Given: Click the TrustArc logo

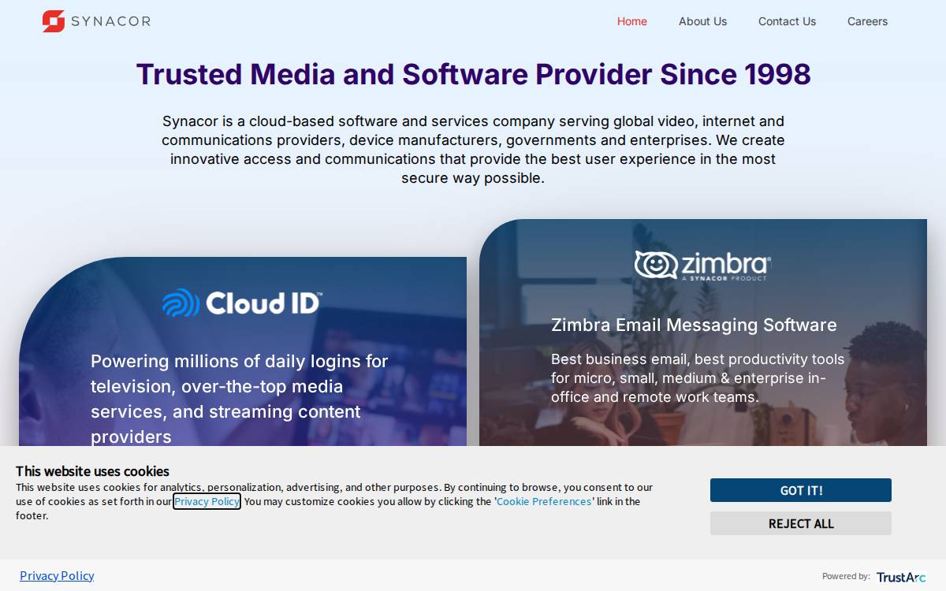Looking at the screenshot, I should click(901, 577).
